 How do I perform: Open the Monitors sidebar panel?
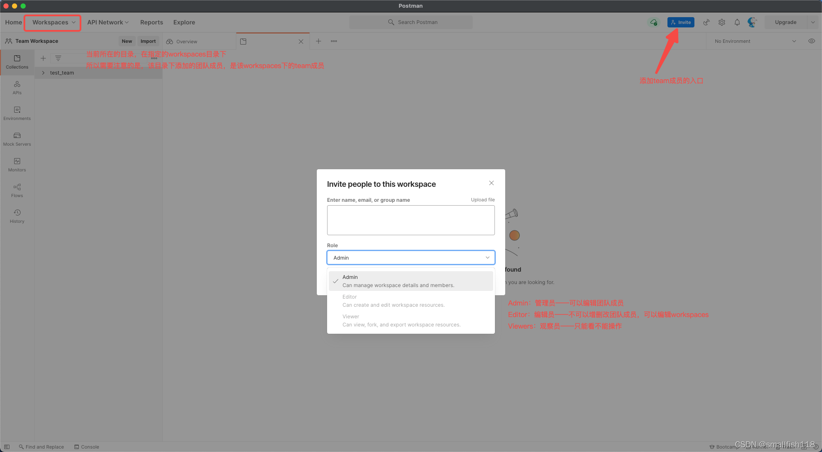pos(17,165)
